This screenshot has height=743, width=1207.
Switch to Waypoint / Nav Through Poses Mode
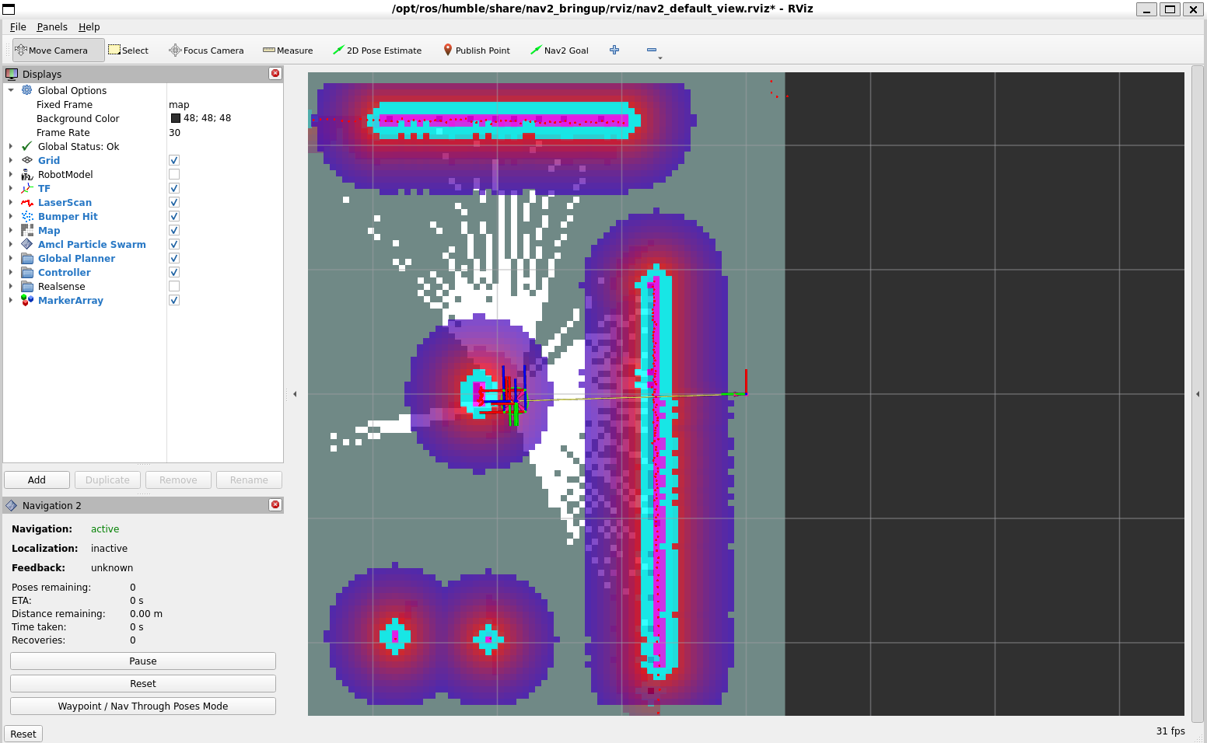point(143,706)
